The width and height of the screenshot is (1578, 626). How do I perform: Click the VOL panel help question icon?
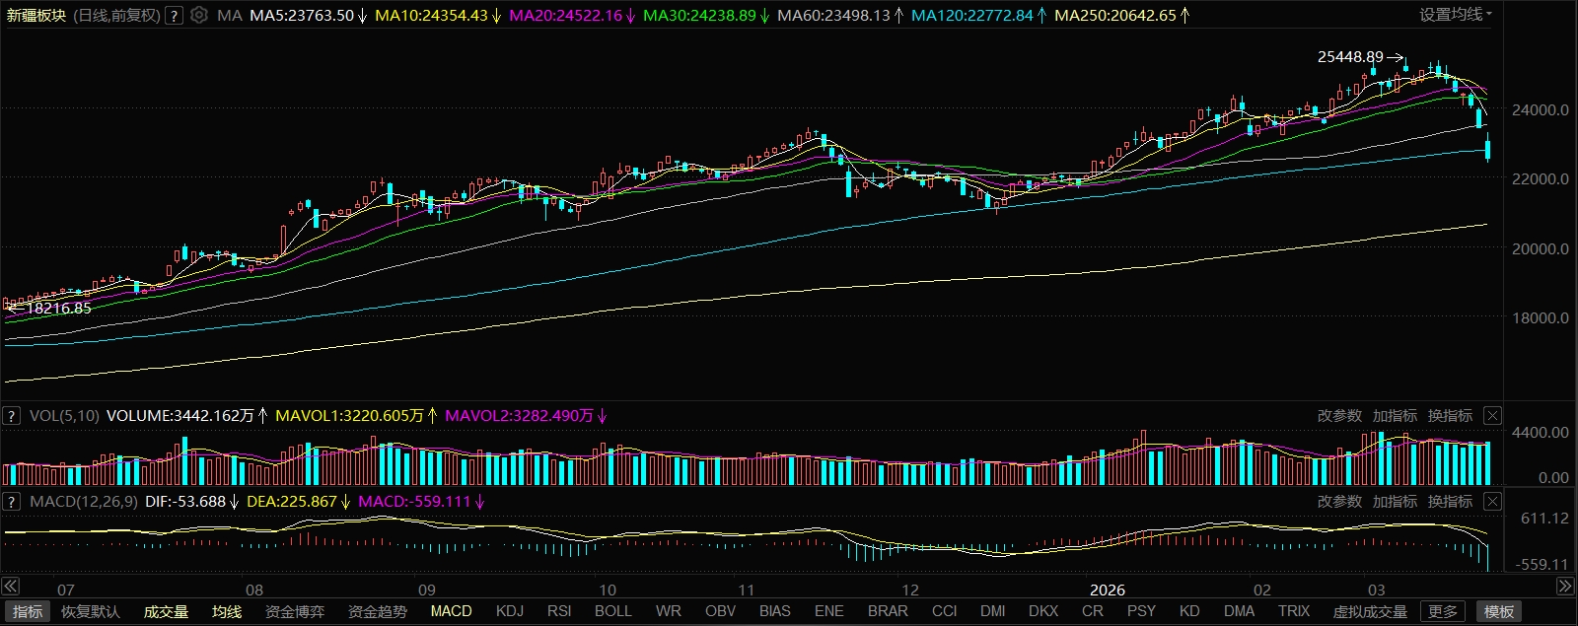[11, 416]
